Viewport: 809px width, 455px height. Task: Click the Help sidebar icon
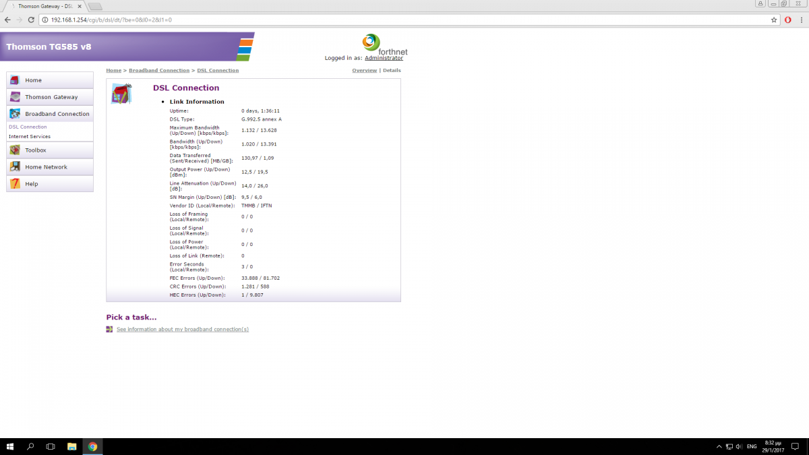point(15,184)
